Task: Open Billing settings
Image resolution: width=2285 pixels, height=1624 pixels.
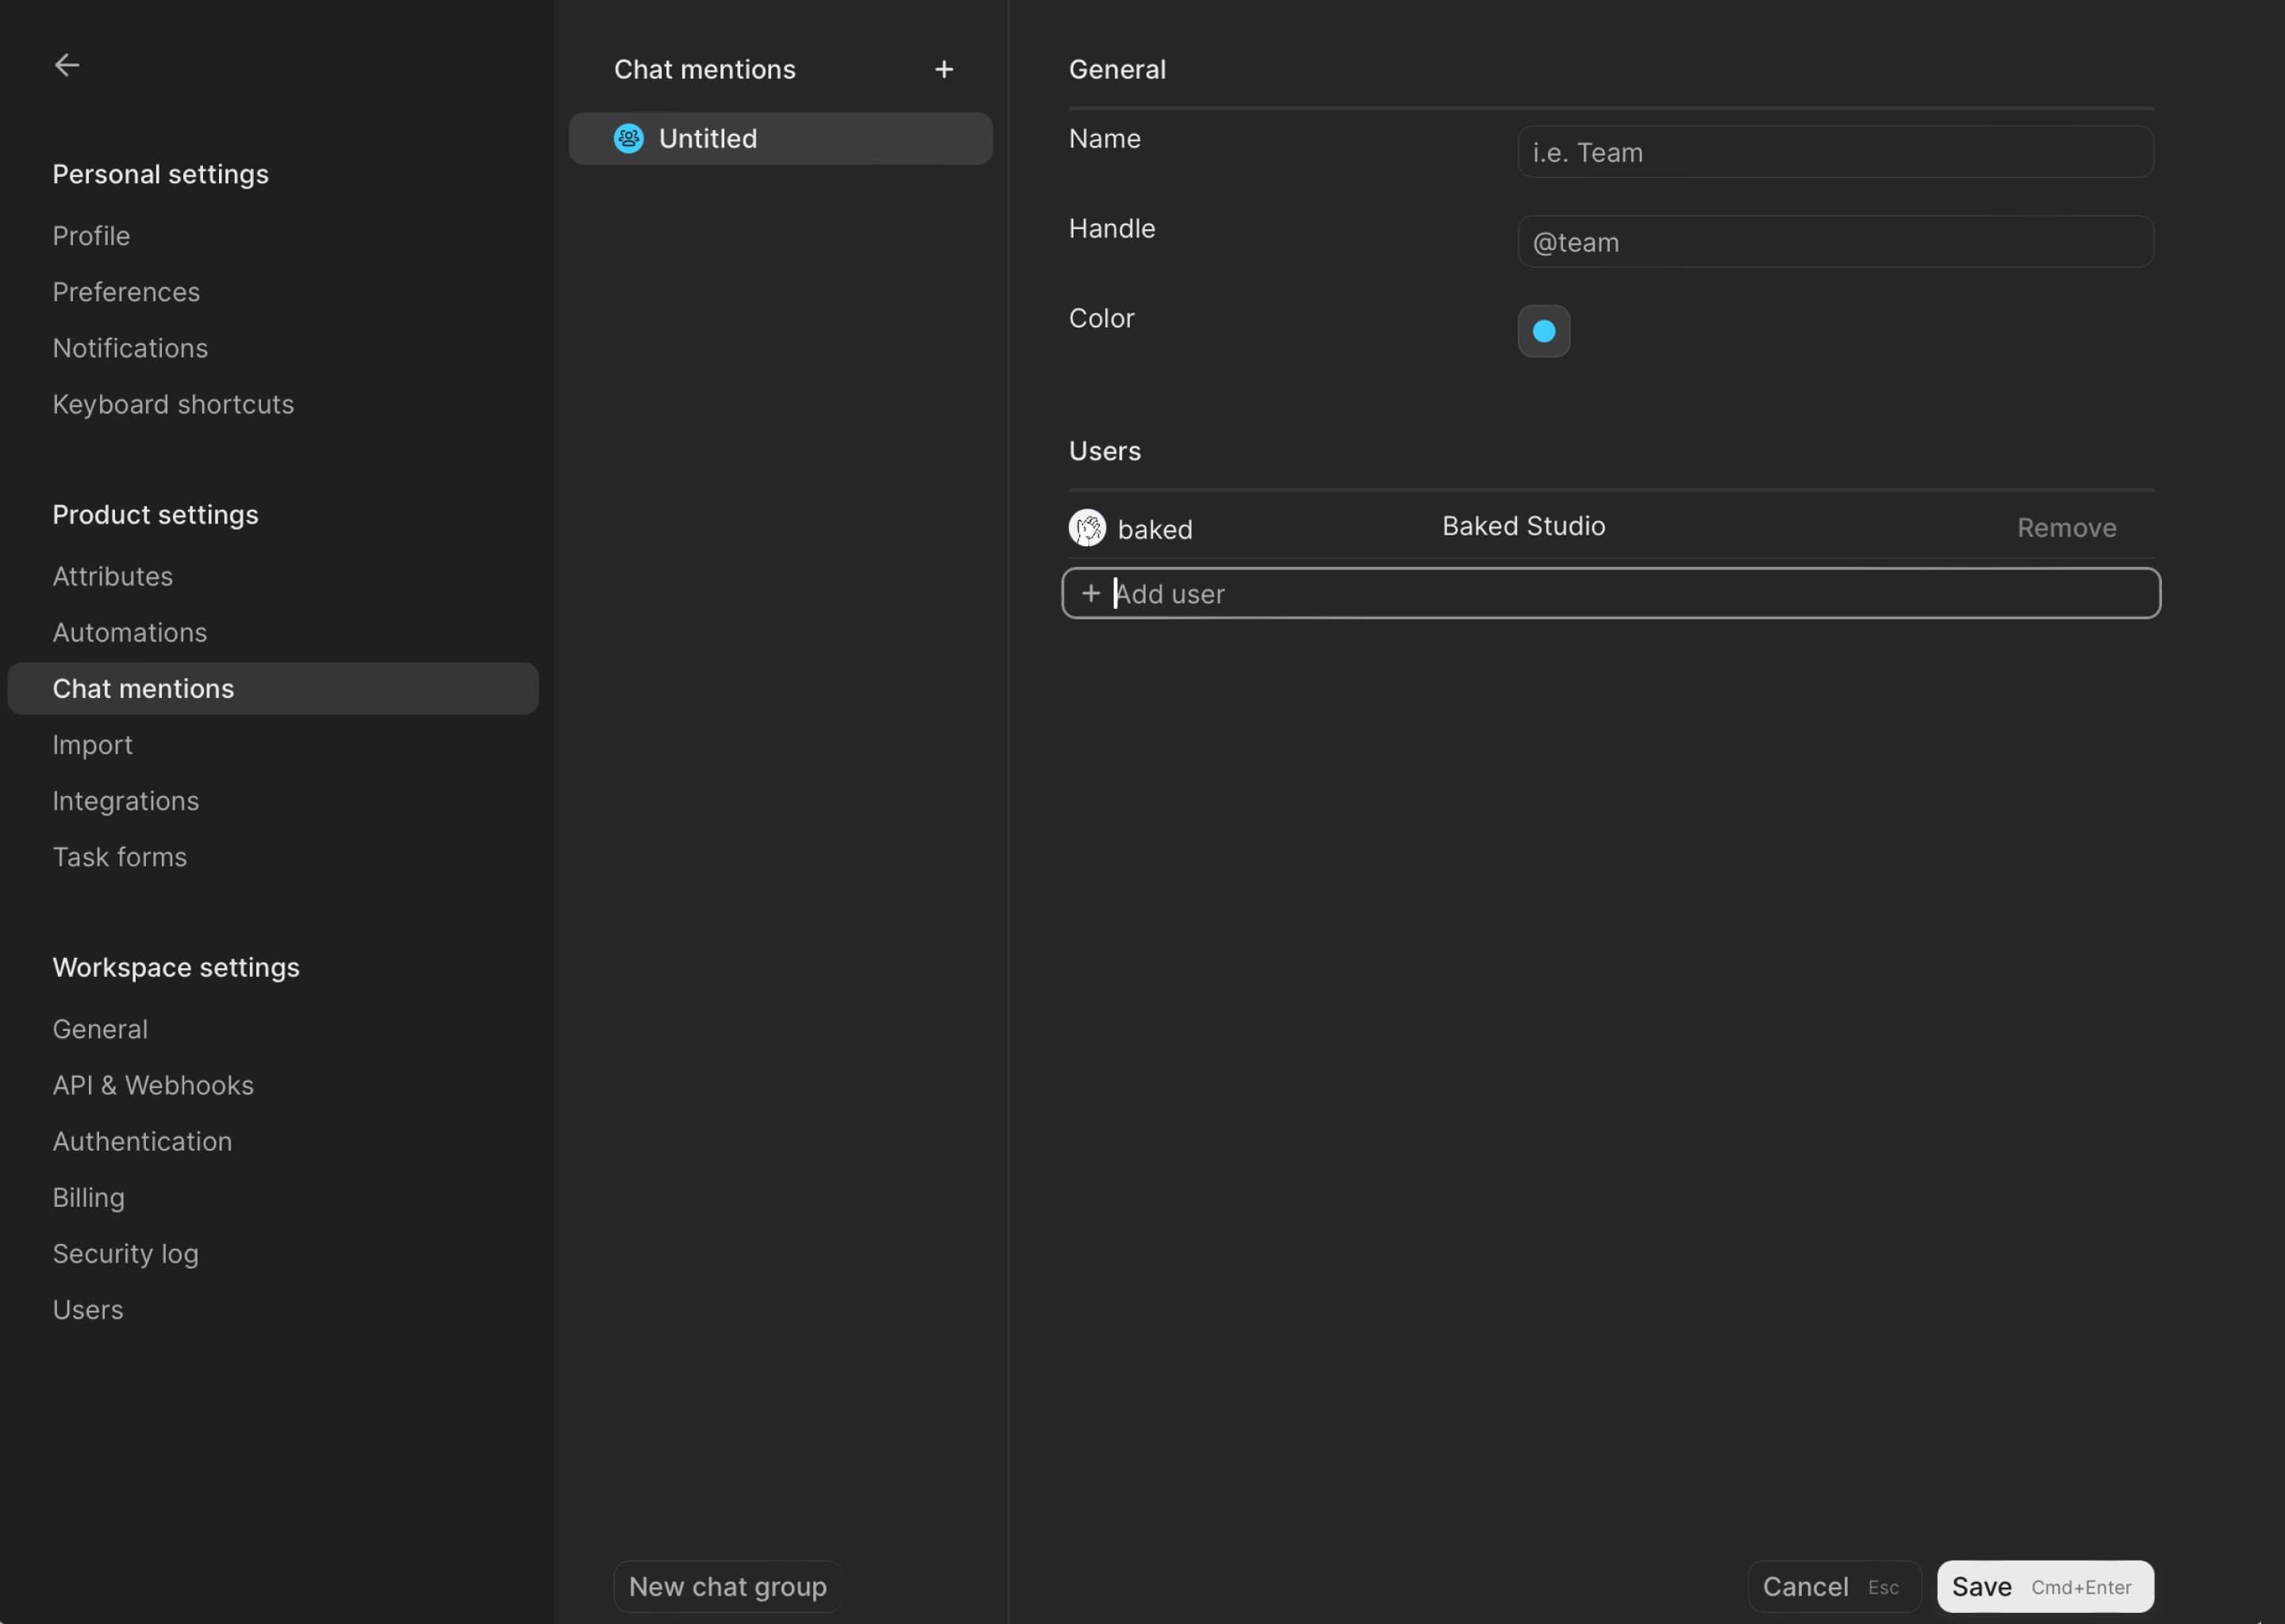Action: click(89, 1197)
